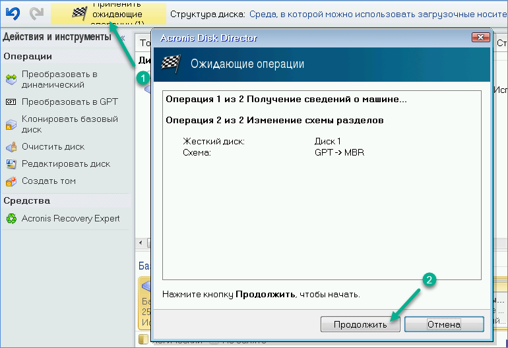The width and height of the screenshot is (508, 348).
Task: Click the Clone basic disk icon
Action: pos(11,125)
